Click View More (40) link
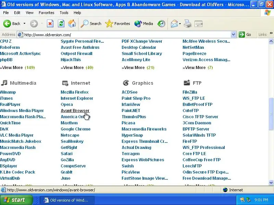 tap(77, 67)
